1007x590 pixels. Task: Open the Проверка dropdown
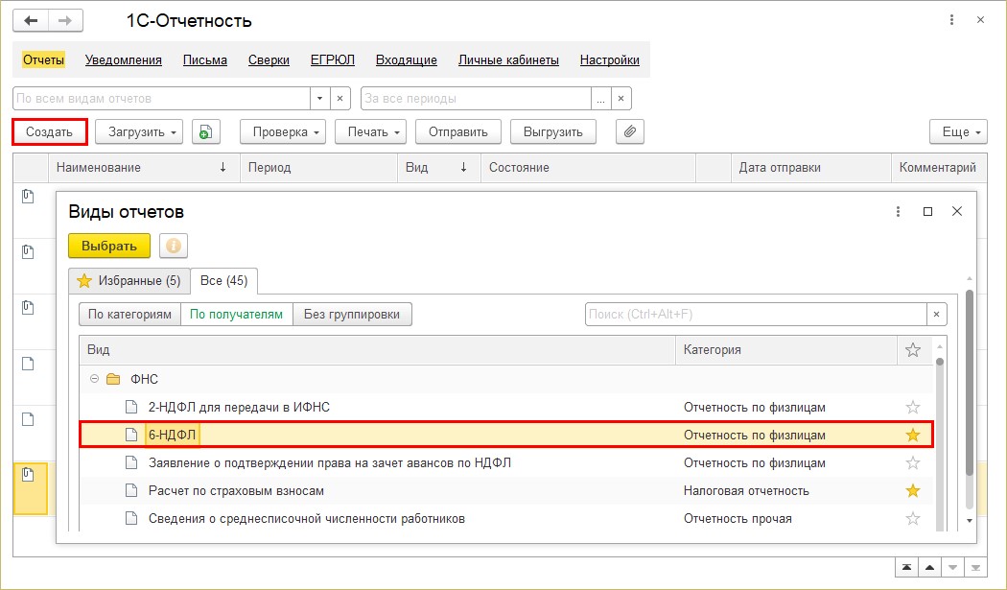point(283,131)
